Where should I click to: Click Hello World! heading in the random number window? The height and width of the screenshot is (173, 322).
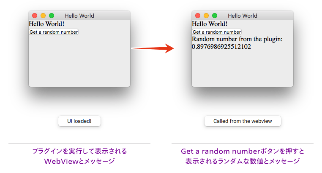(x=210, y=24)
